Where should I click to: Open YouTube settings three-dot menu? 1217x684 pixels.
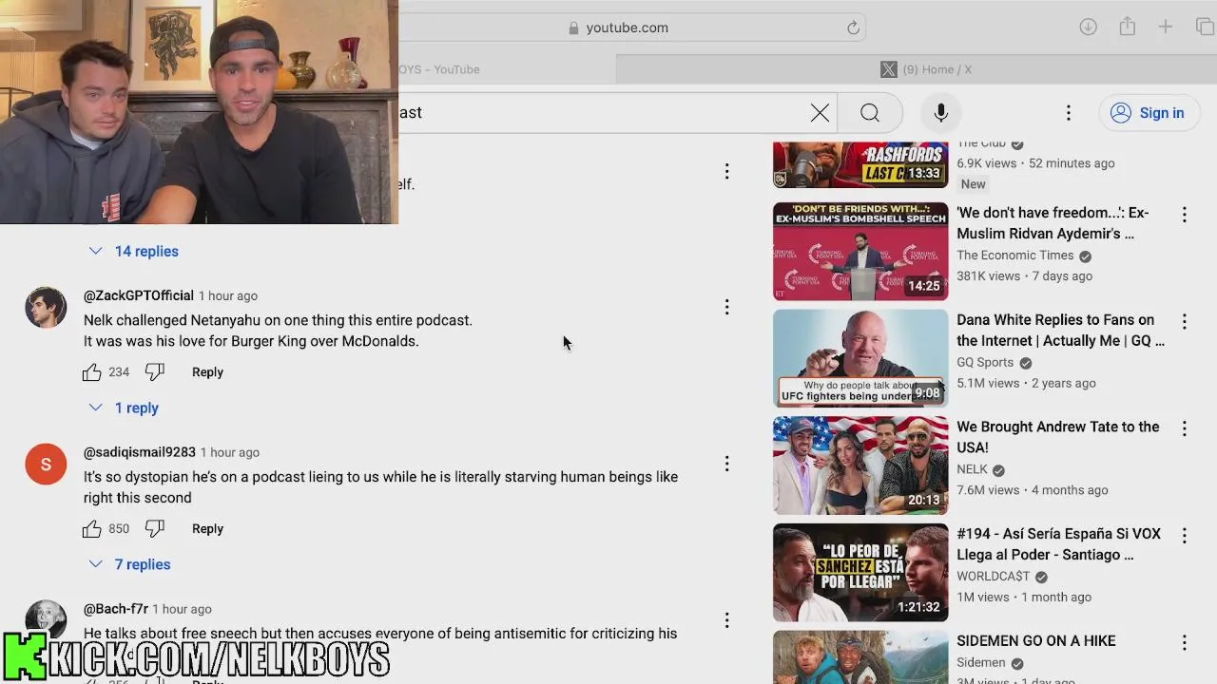coord(1069,113)
